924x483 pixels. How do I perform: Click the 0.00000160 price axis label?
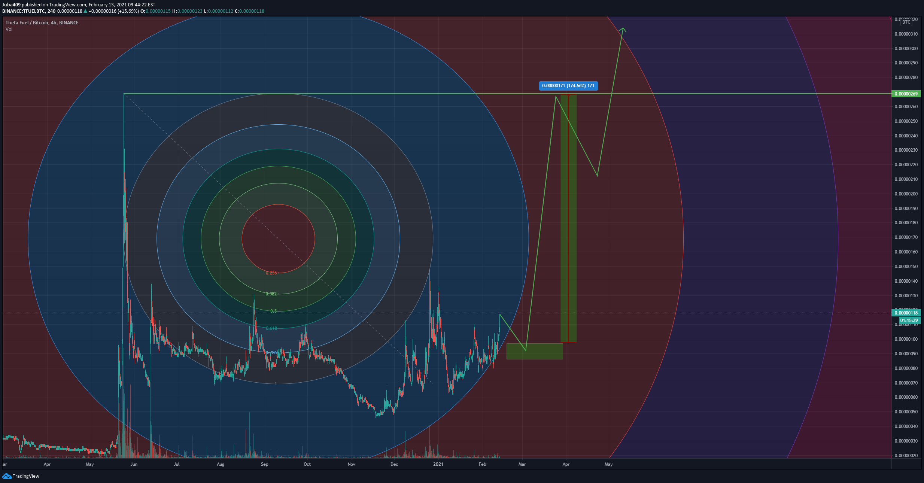[x=906, y=252]
